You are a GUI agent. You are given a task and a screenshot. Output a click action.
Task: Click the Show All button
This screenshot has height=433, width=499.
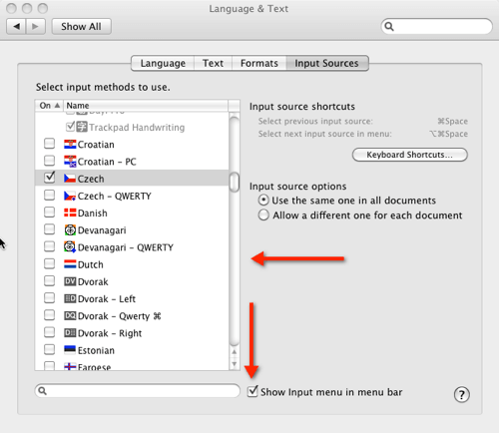81,27
